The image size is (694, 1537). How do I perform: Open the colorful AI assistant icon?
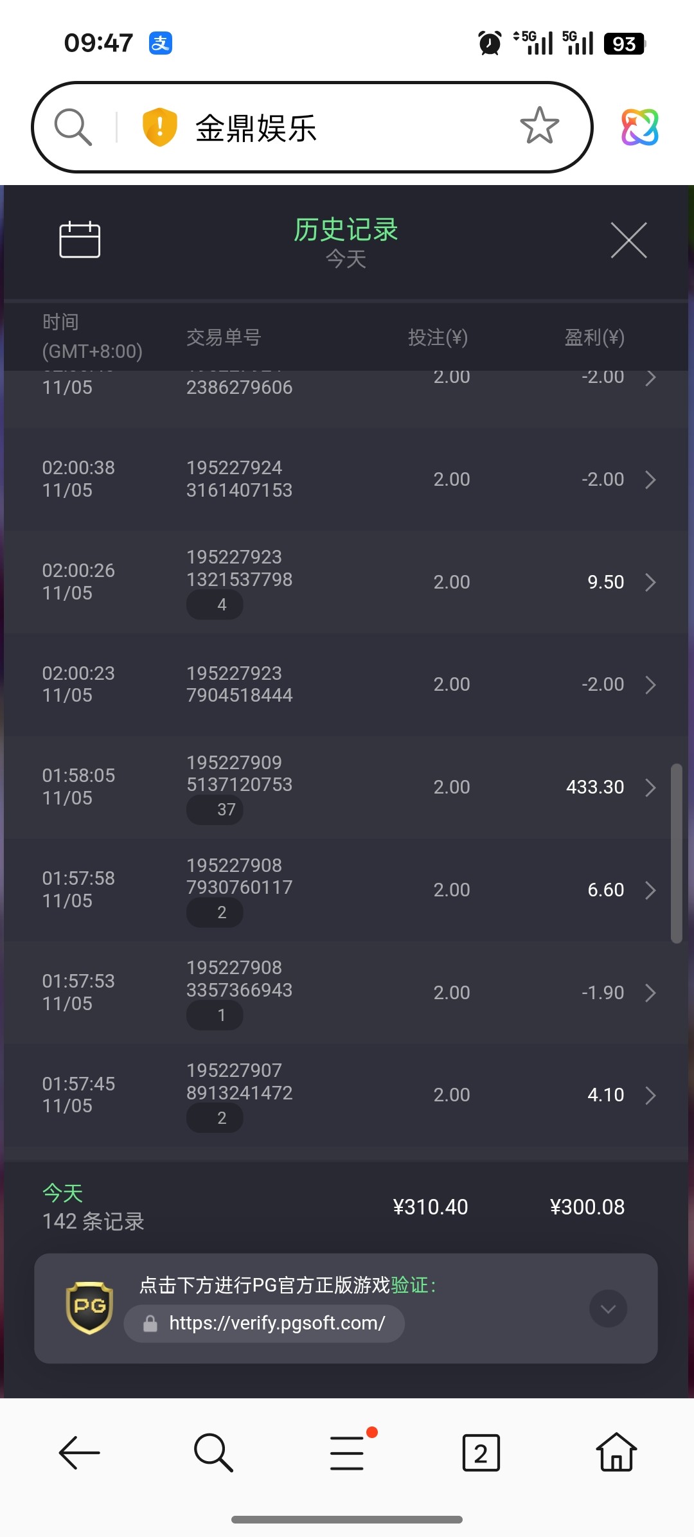639,127
